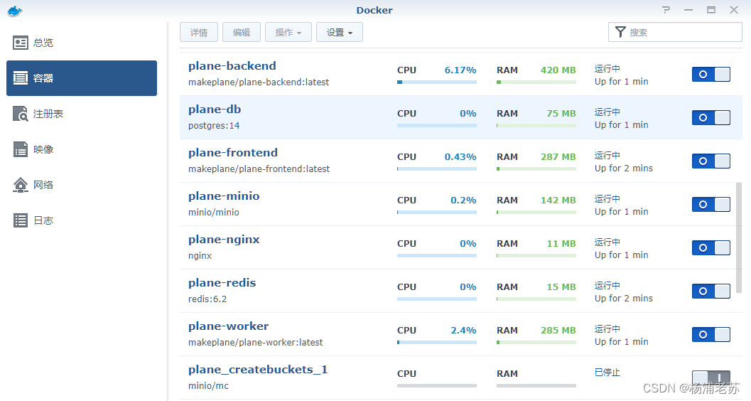Select the plane-backend container name
The height and width of the screenshot is (401, 751).
pos(232,65)
